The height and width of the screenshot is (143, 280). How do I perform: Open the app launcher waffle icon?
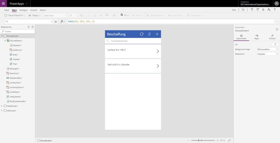(3, 4)
